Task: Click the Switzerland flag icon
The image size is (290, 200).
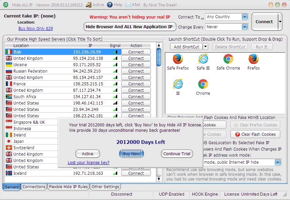Action: 9,148
